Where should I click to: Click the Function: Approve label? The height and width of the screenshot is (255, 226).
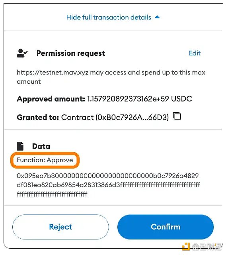tap(45, 160)
